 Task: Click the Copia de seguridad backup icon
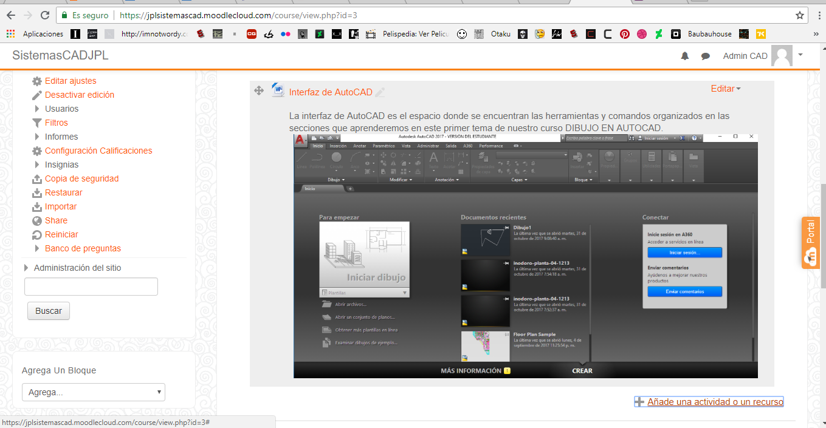coord(37,178)
